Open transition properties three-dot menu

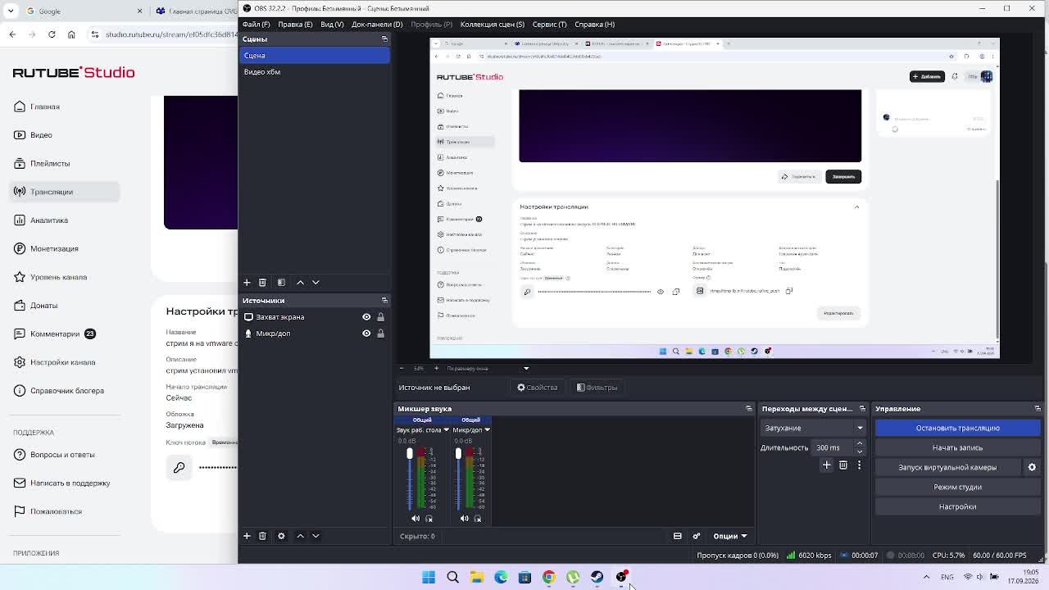pyautogui.click(x=859, y=465)
